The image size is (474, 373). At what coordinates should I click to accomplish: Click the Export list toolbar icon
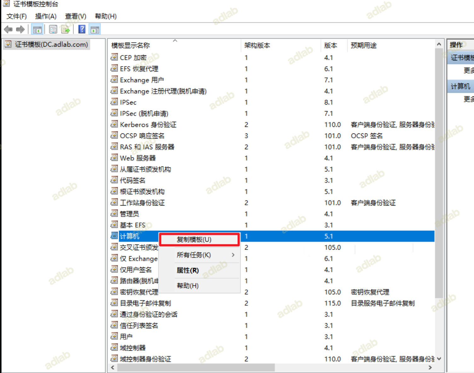[66, 30]
